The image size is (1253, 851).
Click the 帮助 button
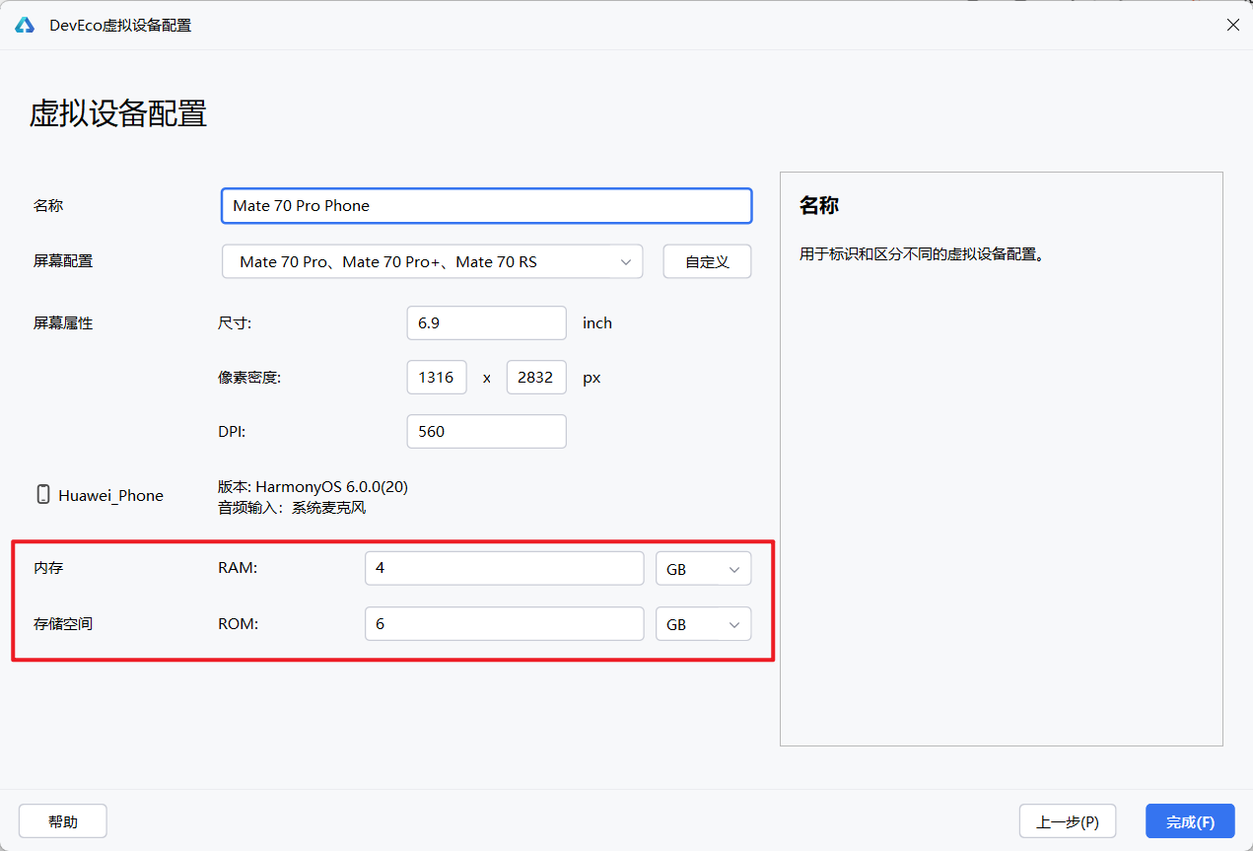tap(63, 821)
